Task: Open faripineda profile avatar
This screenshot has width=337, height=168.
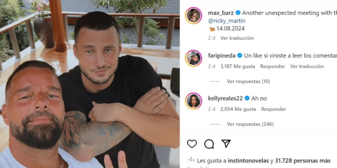Action: (193, 58)
